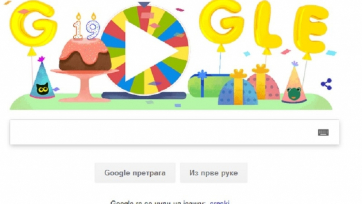Open the srpski language link
Viewport: 362px width, 204px height.
(x=220, y=202)
